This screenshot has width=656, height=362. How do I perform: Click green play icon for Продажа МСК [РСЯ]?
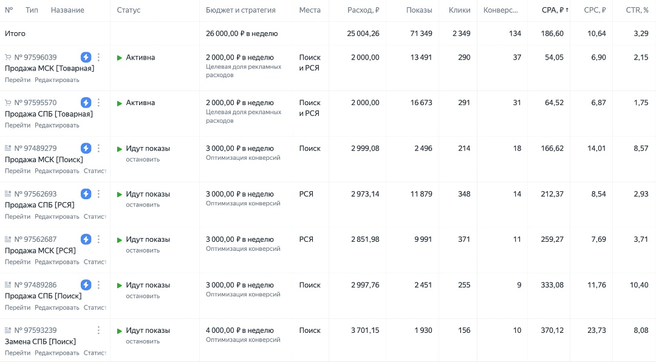[x=120, y=240]
